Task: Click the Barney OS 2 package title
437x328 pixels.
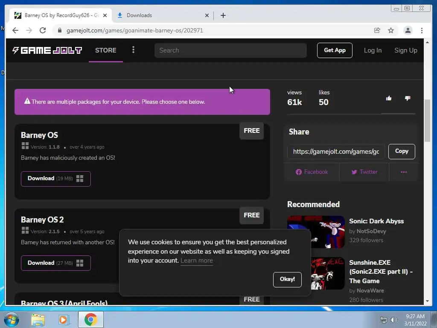Action: coord(42,220)
